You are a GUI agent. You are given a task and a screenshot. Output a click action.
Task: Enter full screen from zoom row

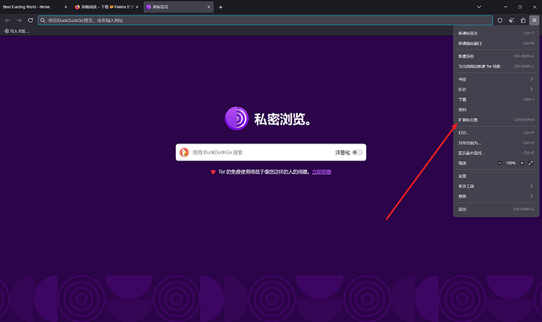pyautogui.click(x=530, y=163)
